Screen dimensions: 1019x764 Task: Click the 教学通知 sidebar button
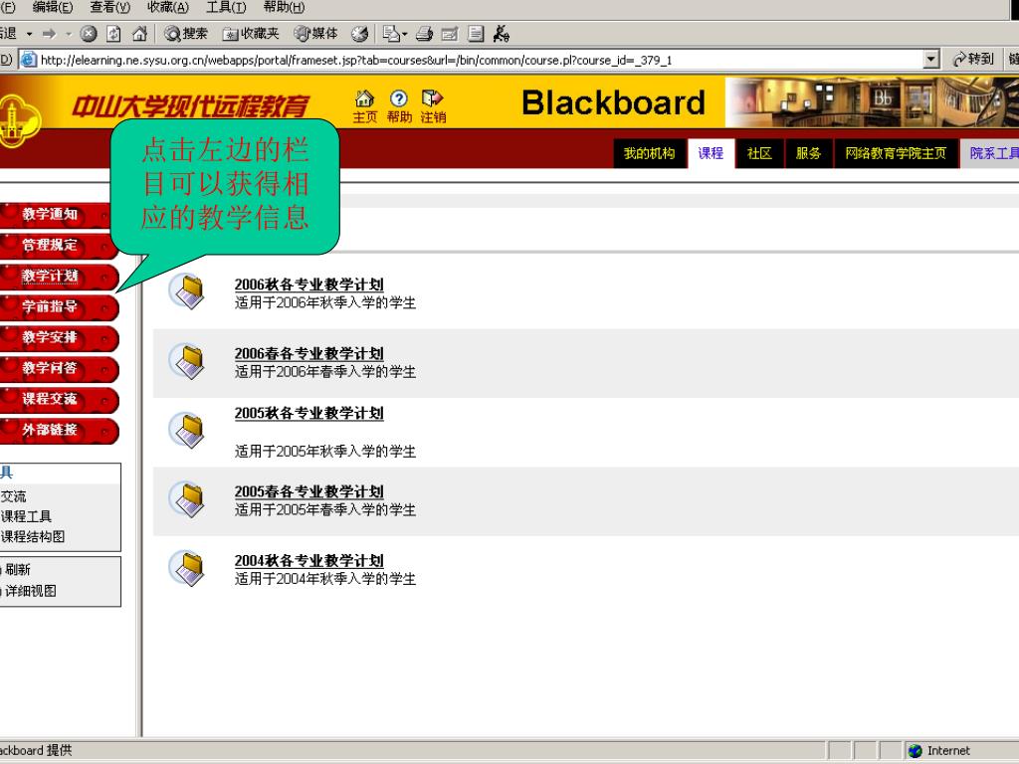[x=57, y=215]
